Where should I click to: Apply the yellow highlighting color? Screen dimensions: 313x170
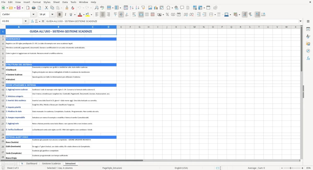pyautogui.click(x=88, y=15)
